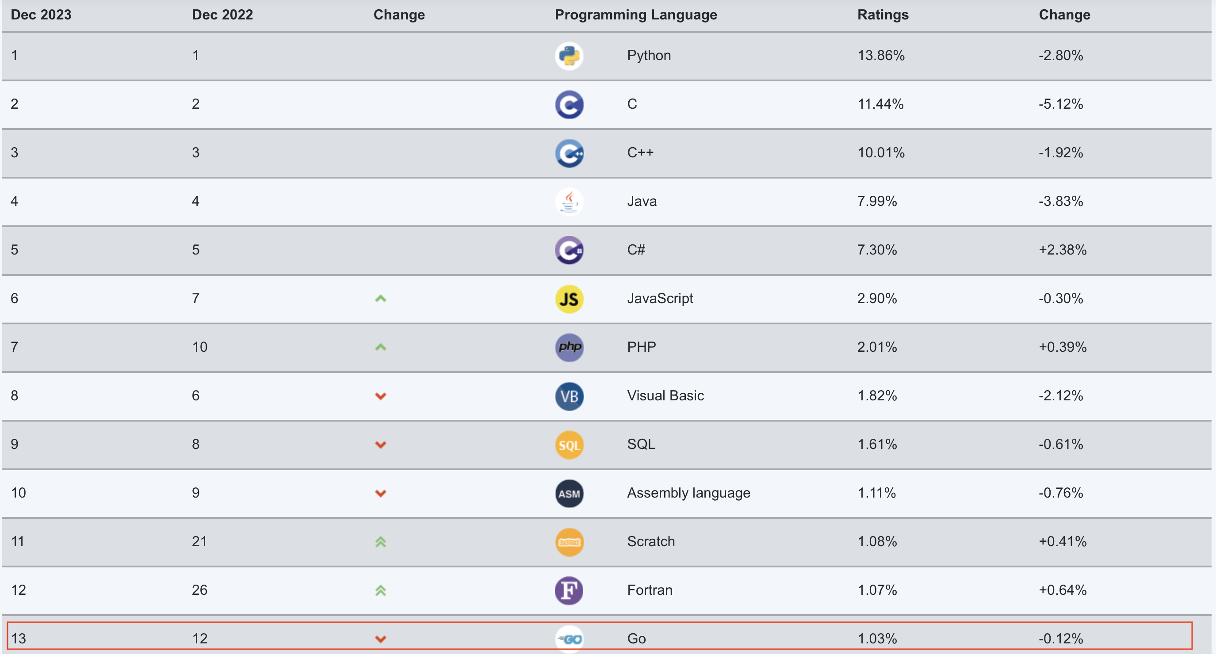Viewport: 1216px width, 654px height.
Task: Click the Fortran language name
Action: coord(650,590)
